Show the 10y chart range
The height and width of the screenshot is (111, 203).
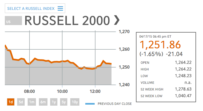coord(75,102)
